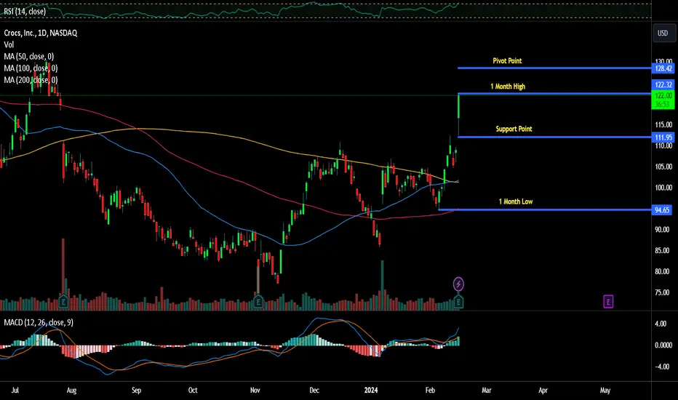Select the Crocs, Inc. symbol title
The height and width of the screenshot is (400, 678).
point(41,33)
